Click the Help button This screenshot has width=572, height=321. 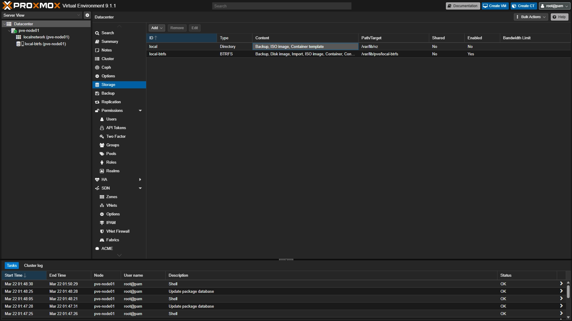click(x=559, y=17)
